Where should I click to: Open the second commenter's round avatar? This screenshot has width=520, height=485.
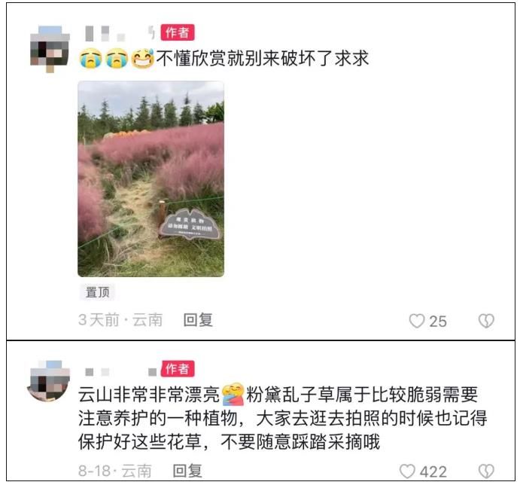(49, 381)
